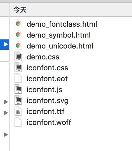Click the JS file icon for iconfont.js
132x151 pixels.
18,89
